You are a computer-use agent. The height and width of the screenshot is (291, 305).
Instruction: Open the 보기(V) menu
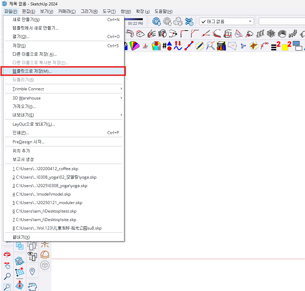point(47,11)
